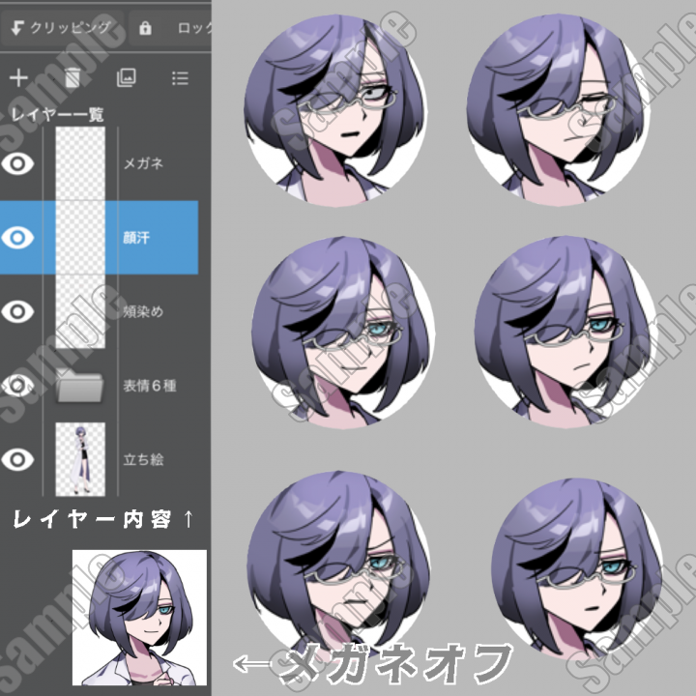Hide the メガネ layer with eye icon
The width and height of the screenshot is (696, 696).
tap(17, 163)
